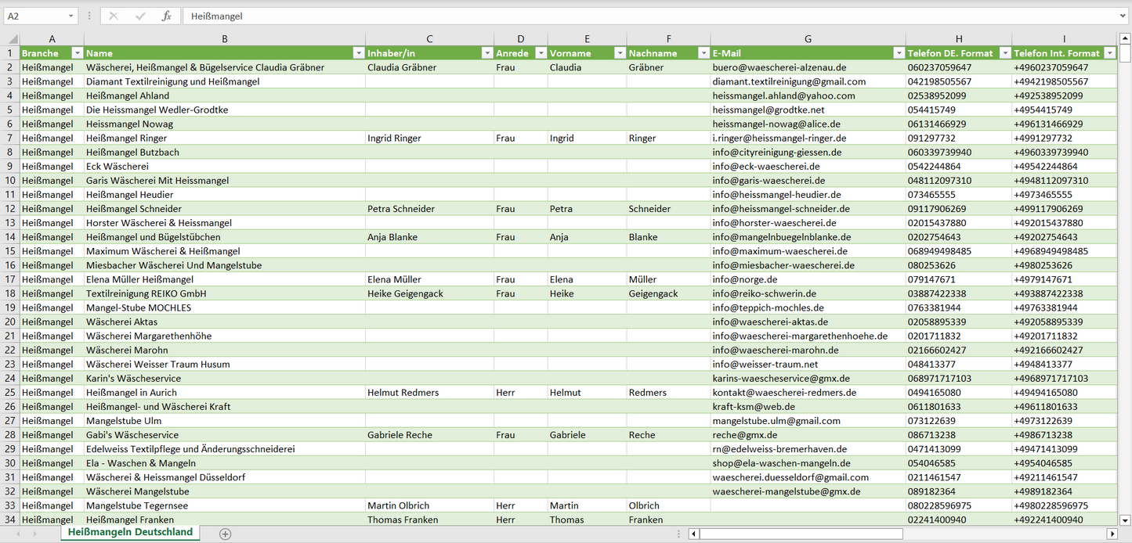Image resolution: width=1132 pixels, height=543 pixels.
Task: Click the Enter checkmark icon in formula bar
Action: click(x=140, y=16)
